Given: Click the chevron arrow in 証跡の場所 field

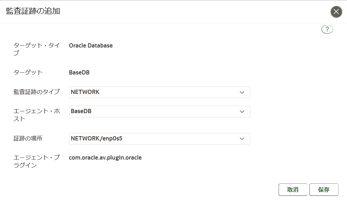Looking at the screenshot, I should pyautogui.click(x=242, y=139).
